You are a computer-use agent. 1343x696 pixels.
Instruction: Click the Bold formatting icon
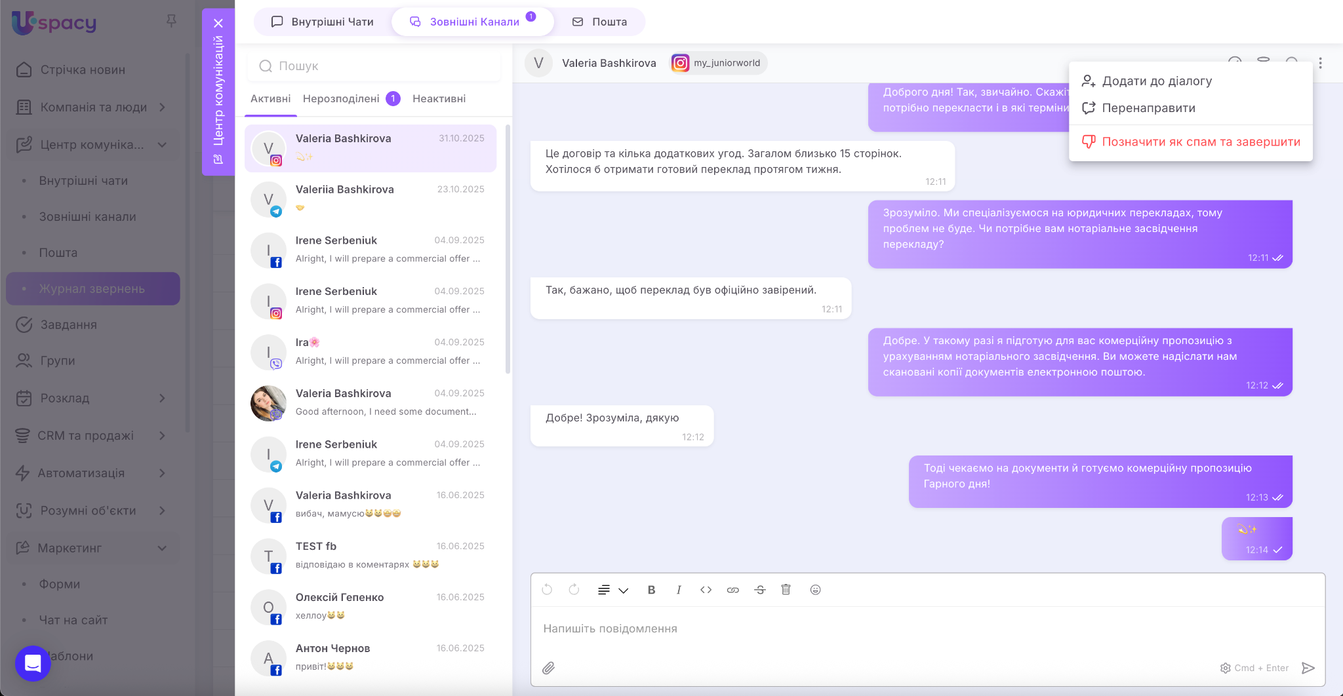(651, 590)
